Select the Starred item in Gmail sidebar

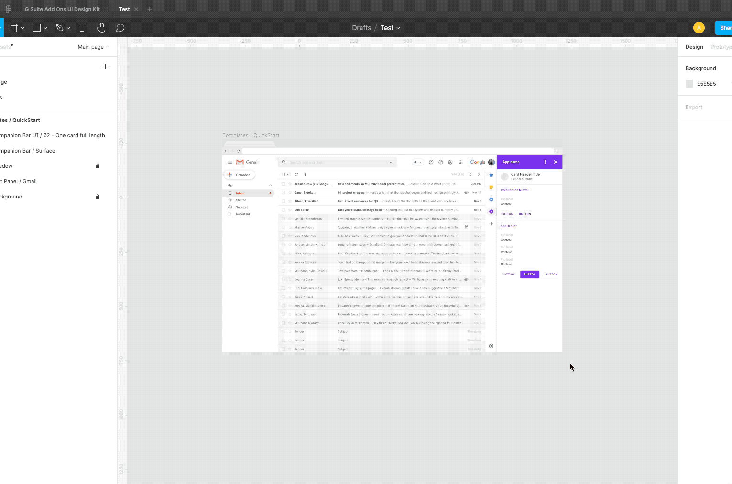(241, 200)
